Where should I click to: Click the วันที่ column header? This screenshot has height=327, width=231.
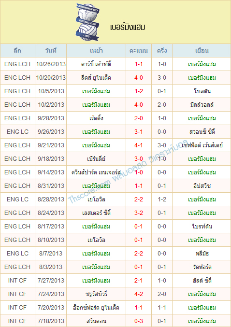tap(51, 51)
